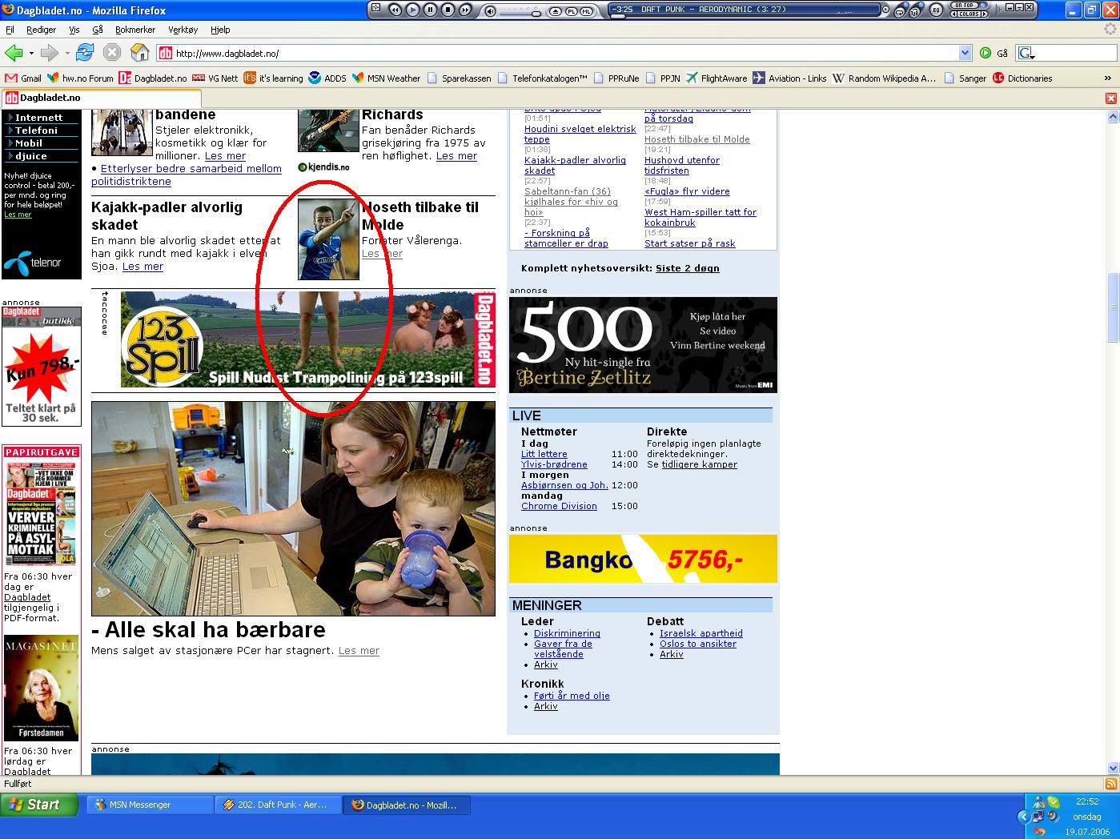This screenshot has height=839, width=1120.
Task: Close the tab with the red X
Action: tap(1110, 98)
